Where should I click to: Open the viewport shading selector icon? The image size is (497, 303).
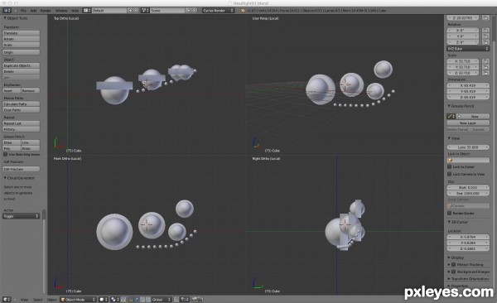104,299
